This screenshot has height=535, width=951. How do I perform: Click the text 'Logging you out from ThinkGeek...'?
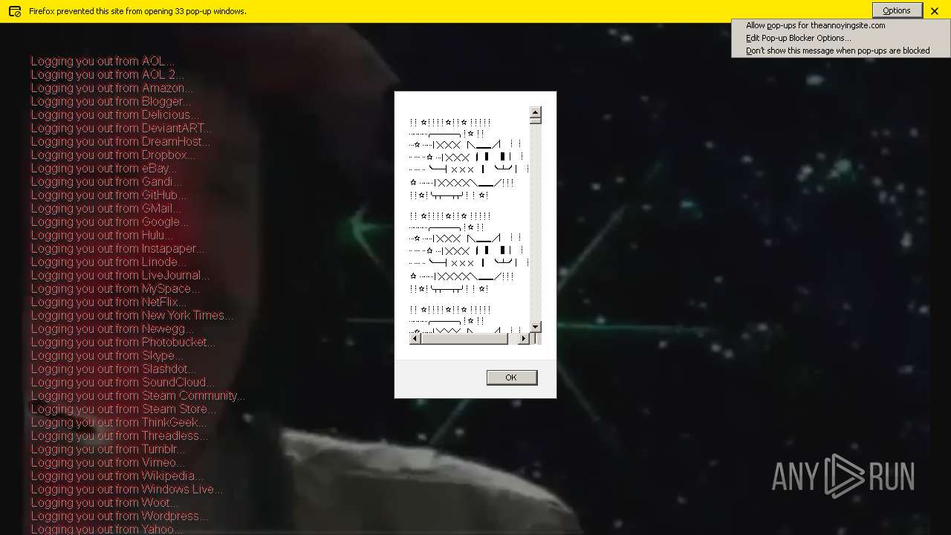tap(119, 422)
